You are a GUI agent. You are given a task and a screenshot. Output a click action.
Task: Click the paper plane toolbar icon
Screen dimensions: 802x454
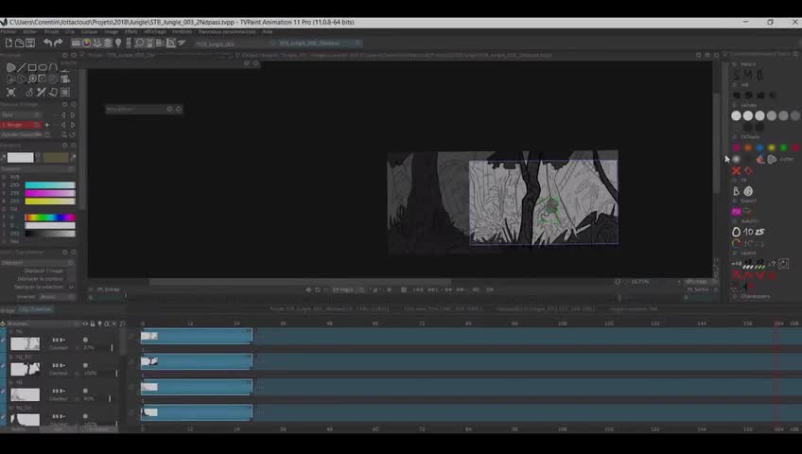pos(182,43)
